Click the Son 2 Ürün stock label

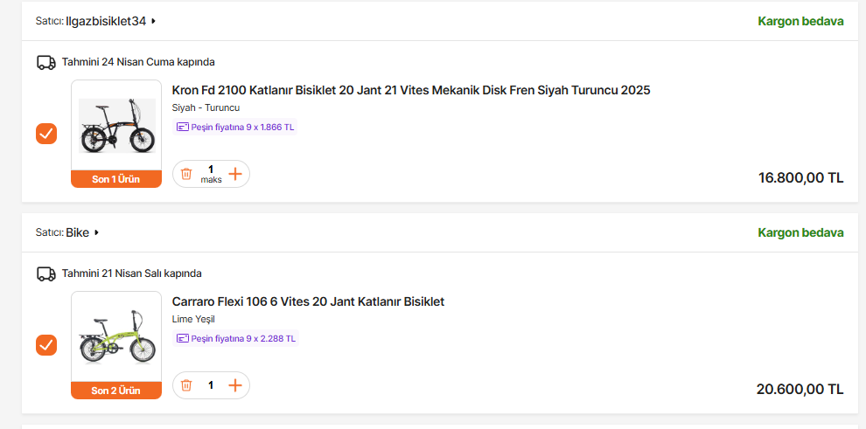(116, 391)
